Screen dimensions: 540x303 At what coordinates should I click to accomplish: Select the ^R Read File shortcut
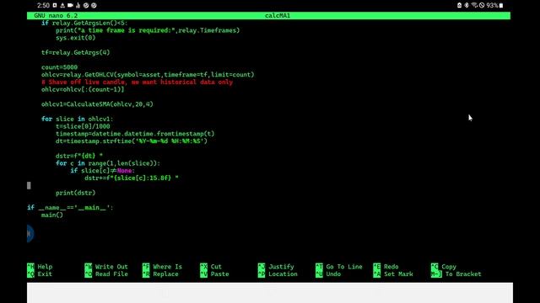106,274
